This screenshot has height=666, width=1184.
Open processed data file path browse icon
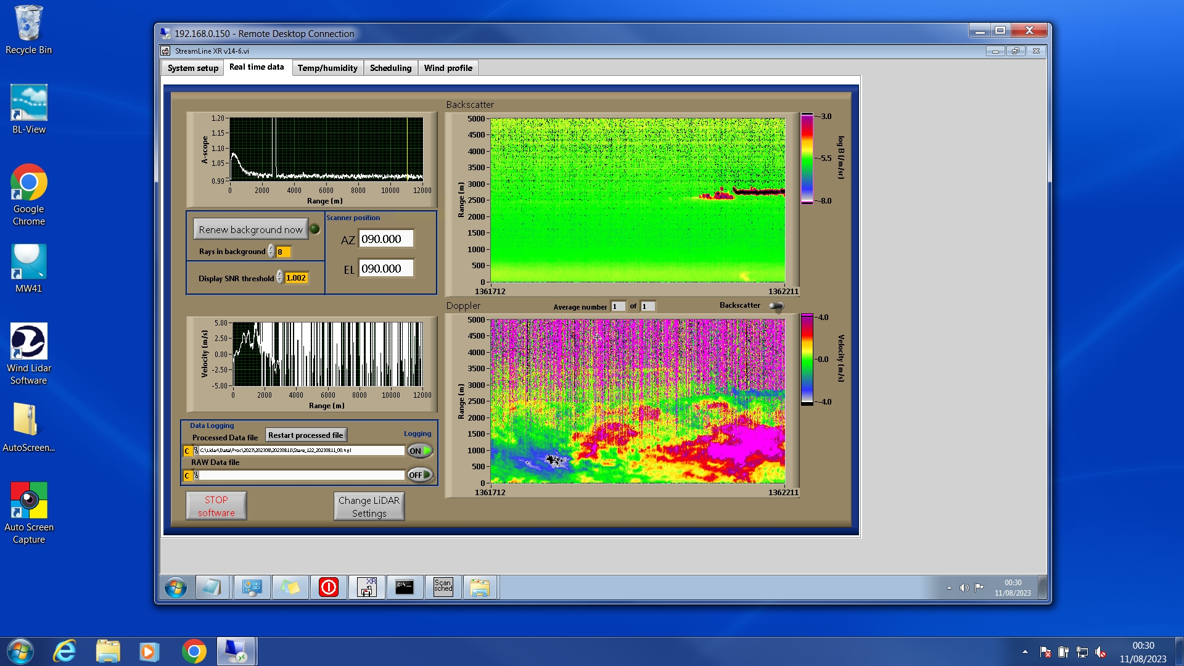[x=196, y=451]
